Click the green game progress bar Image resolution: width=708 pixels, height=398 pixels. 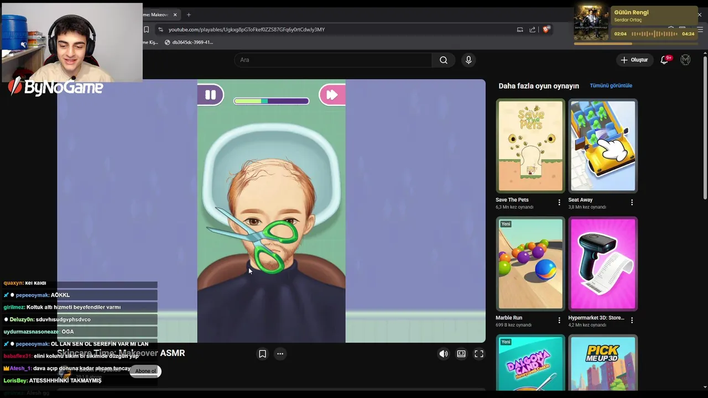[x=271, y=101]
